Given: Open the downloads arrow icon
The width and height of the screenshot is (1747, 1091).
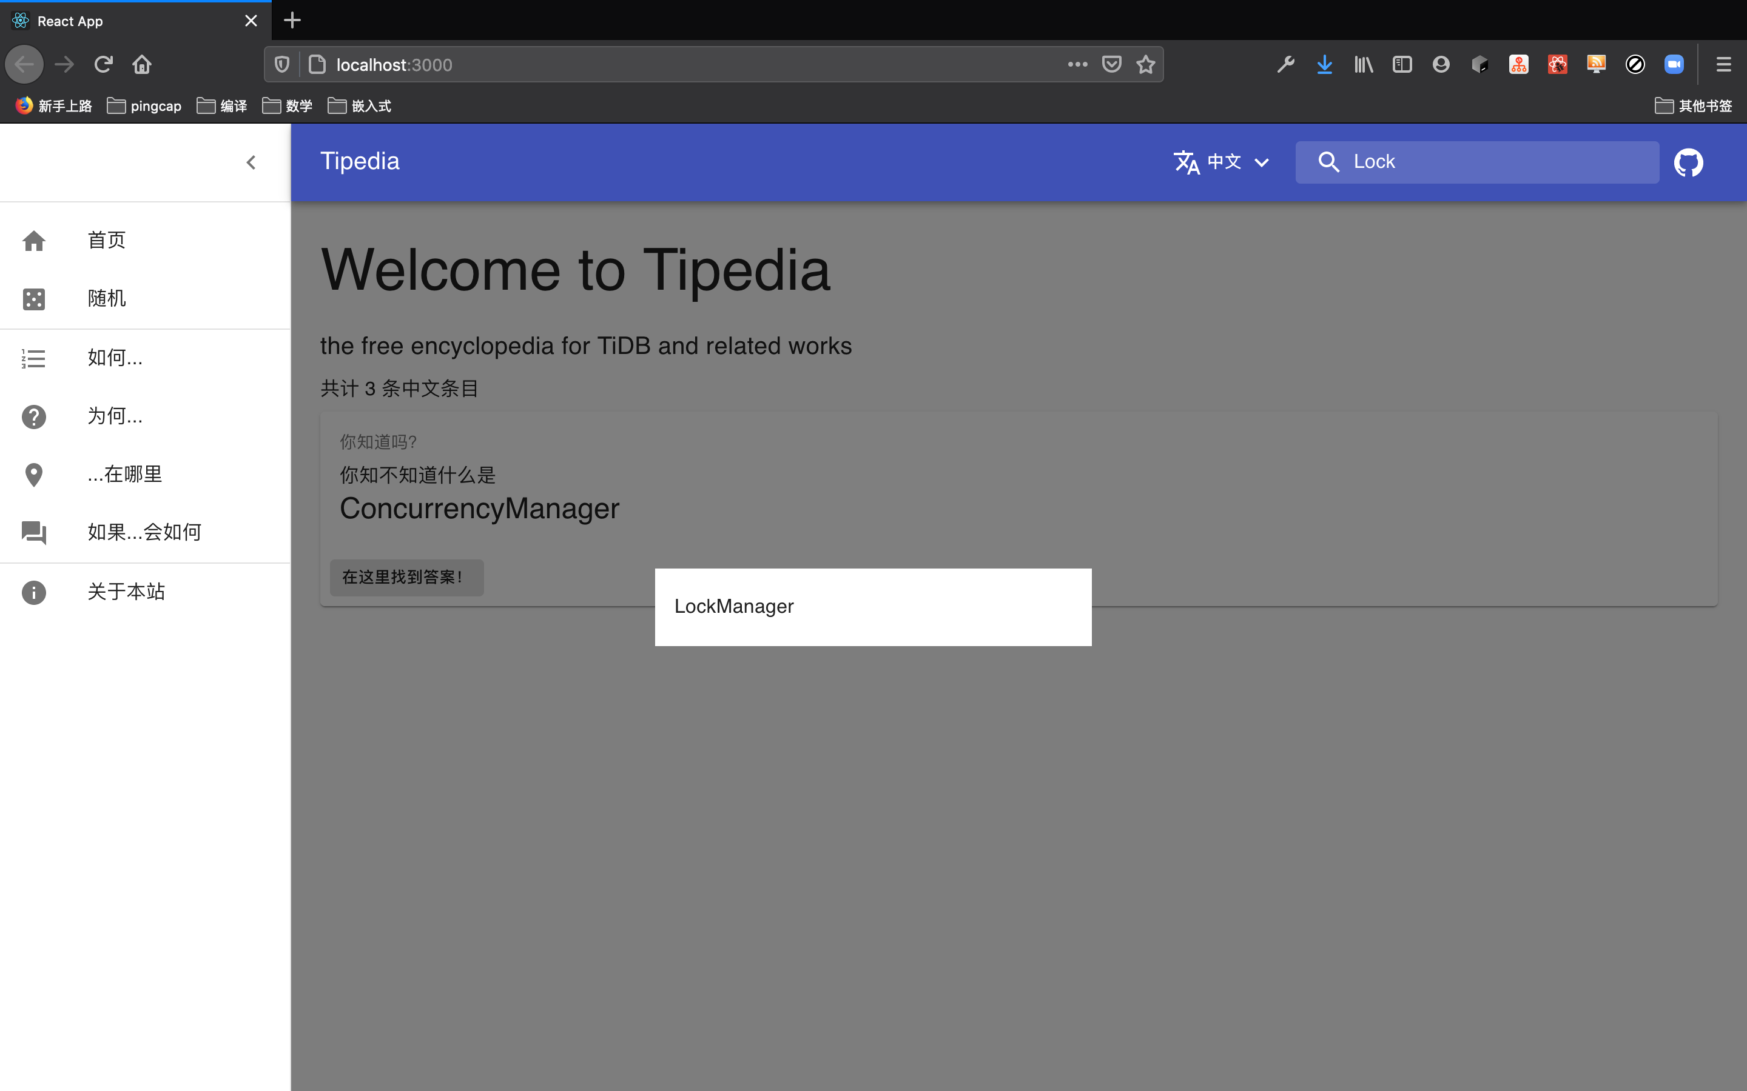Looking at the screenshot, I should pos(1325,65).
